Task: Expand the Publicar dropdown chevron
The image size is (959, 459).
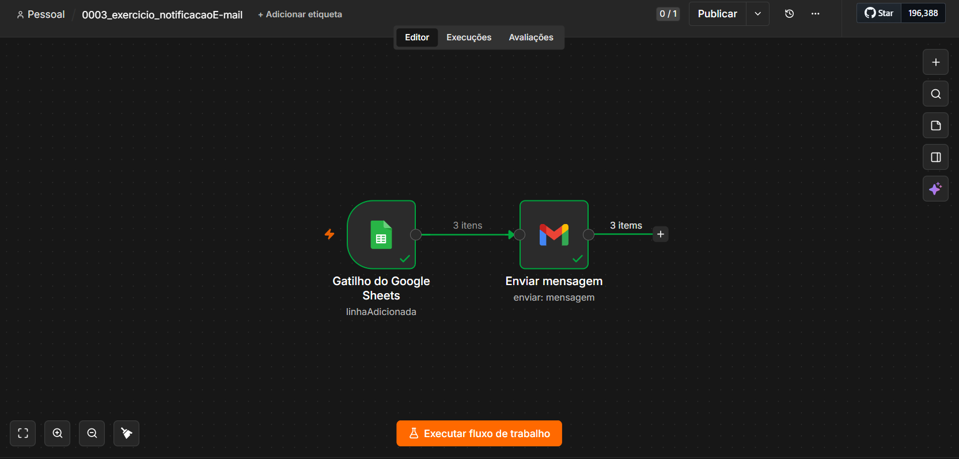Action: (758, 14)
